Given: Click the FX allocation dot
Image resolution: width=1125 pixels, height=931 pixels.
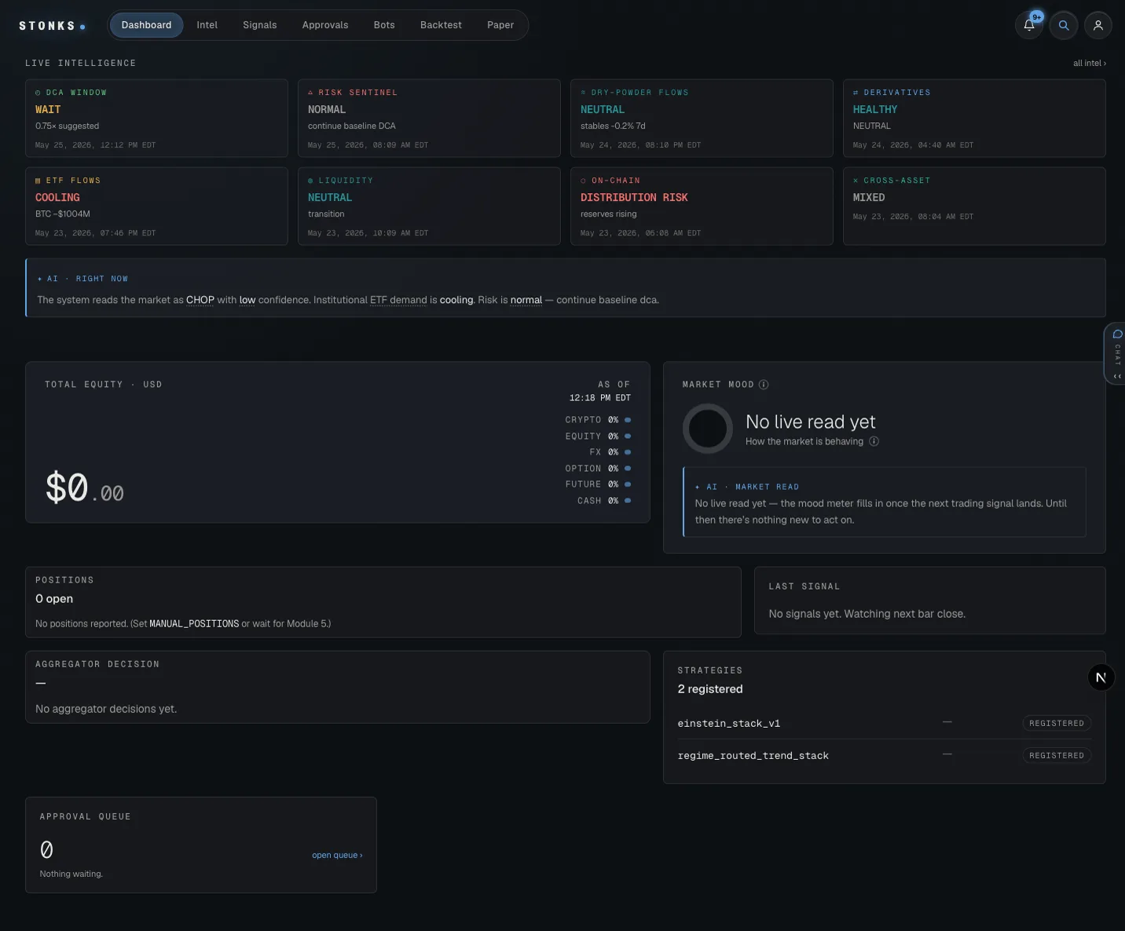Looking at the screenshot, I should [628, 452].
